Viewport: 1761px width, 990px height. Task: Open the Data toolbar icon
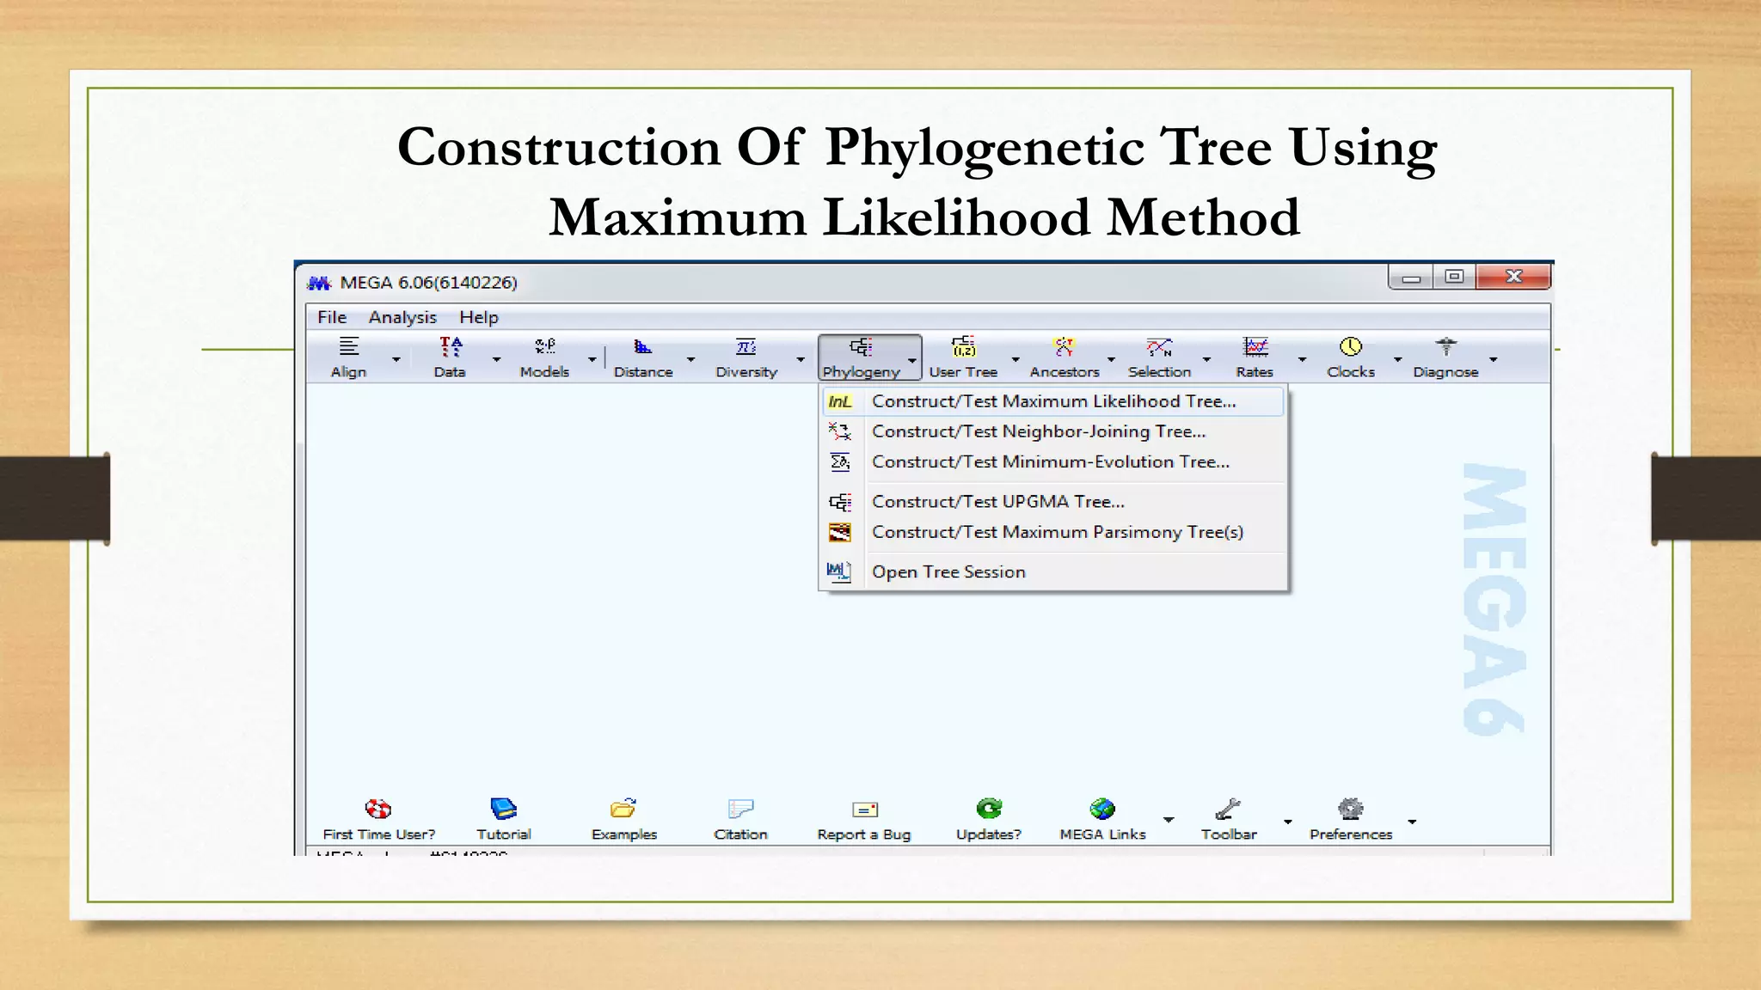tap(450, 347)
